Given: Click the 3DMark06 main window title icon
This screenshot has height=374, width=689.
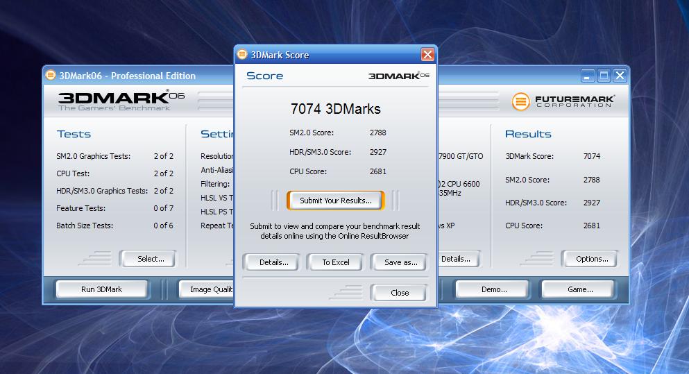Looking at the screenshot, I should click(51, 75).
